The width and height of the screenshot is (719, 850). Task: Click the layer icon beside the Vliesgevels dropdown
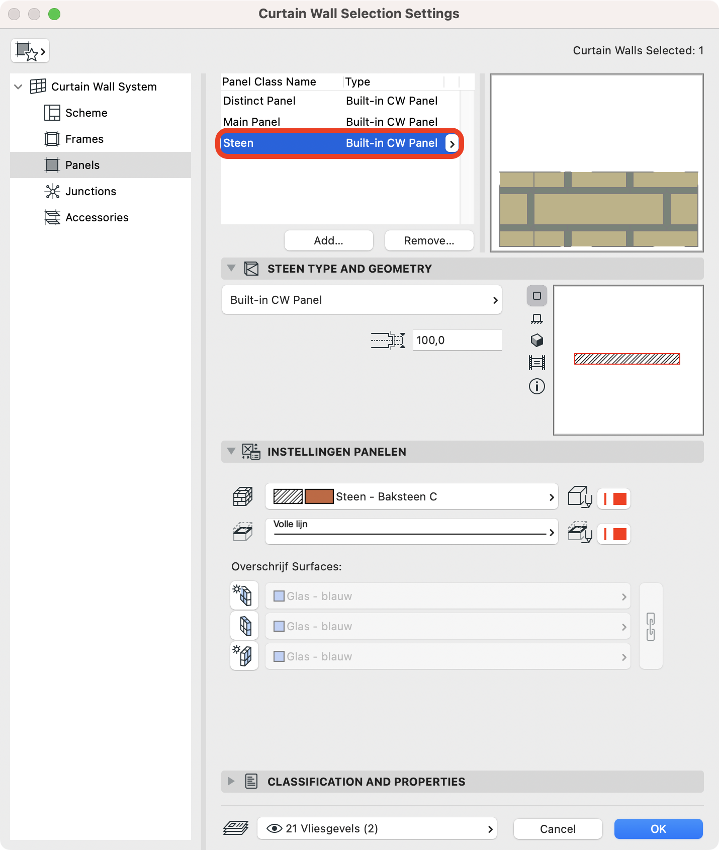pyautogui.click(x=236, y=828)
